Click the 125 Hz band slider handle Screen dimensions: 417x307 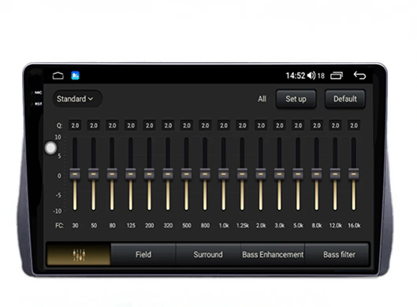tap(131, 174)
